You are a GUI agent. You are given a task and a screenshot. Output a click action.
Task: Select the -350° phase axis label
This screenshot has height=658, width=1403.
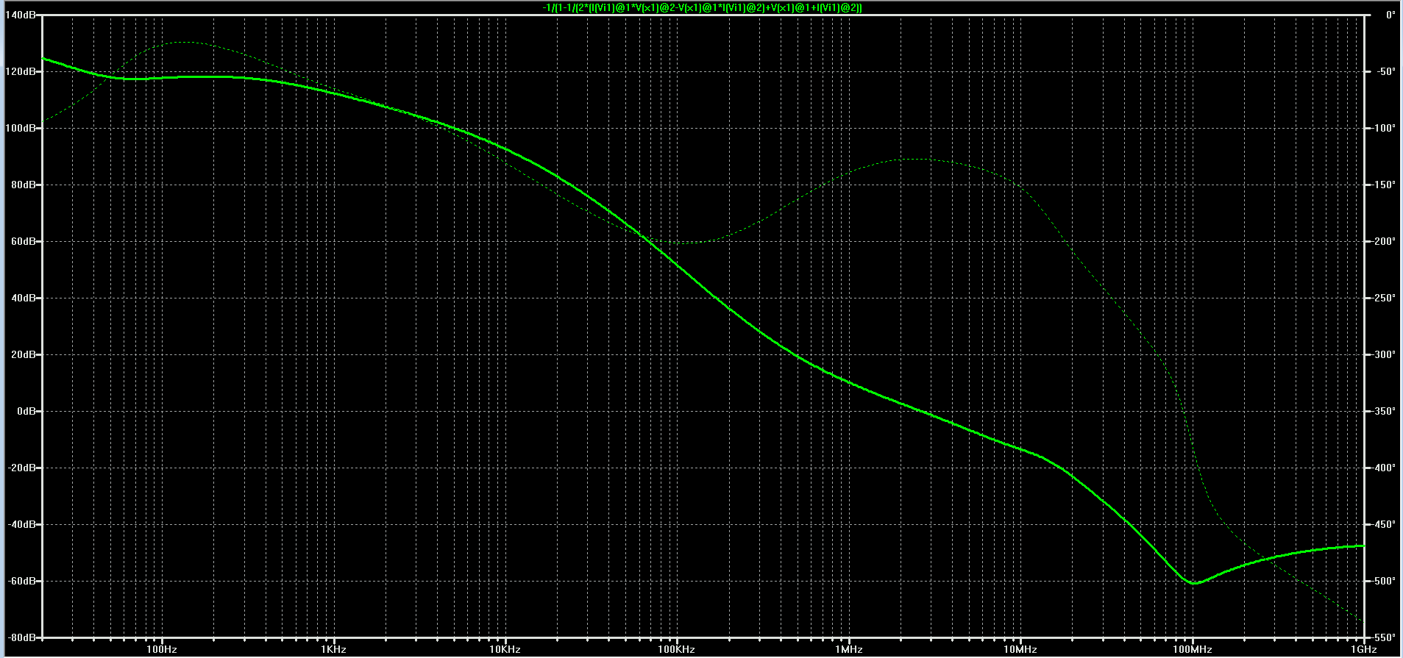(x=1382, y=411)
